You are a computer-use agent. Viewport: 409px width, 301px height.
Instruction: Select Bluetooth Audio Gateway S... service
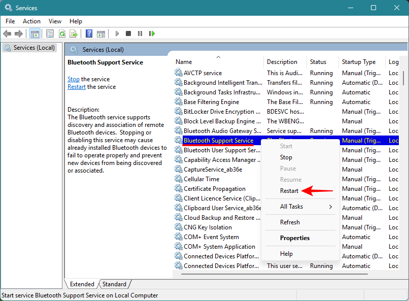(x=286, y=130)
